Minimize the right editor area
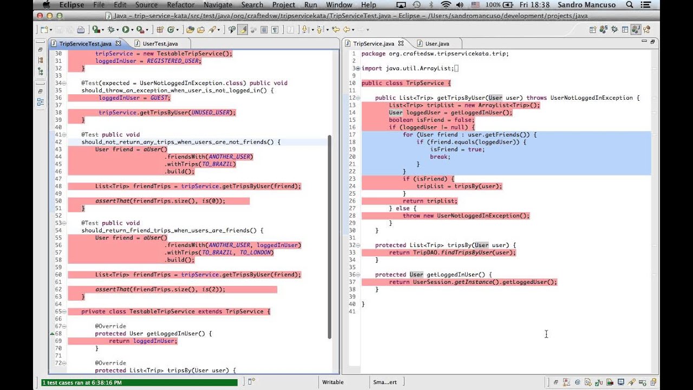Screen dimensions: 693x390 point(644,41)
